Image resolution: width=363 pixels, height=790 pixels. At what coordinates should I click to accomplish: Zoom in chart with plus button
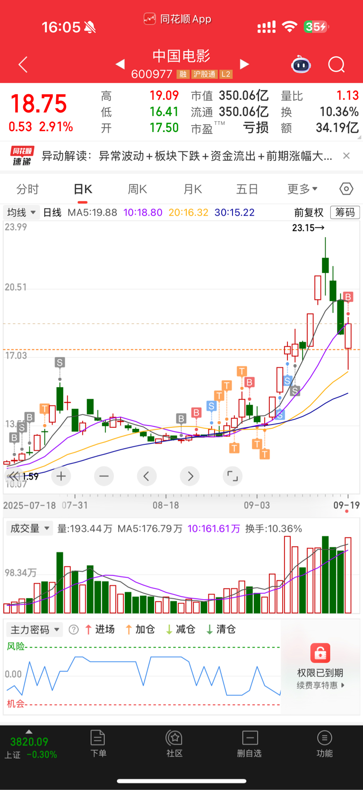[x=61, y=476]
